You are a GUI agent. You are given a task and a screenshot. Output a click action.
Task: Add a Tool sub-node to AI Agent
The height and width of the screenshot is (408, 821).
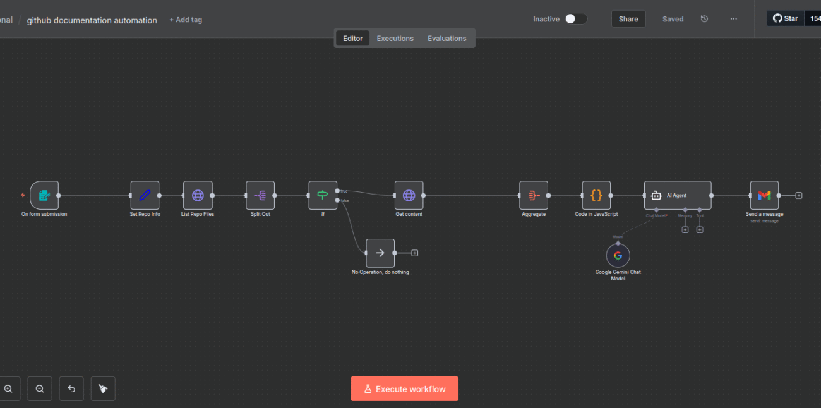pyautogui.click(x=700, y=230)
